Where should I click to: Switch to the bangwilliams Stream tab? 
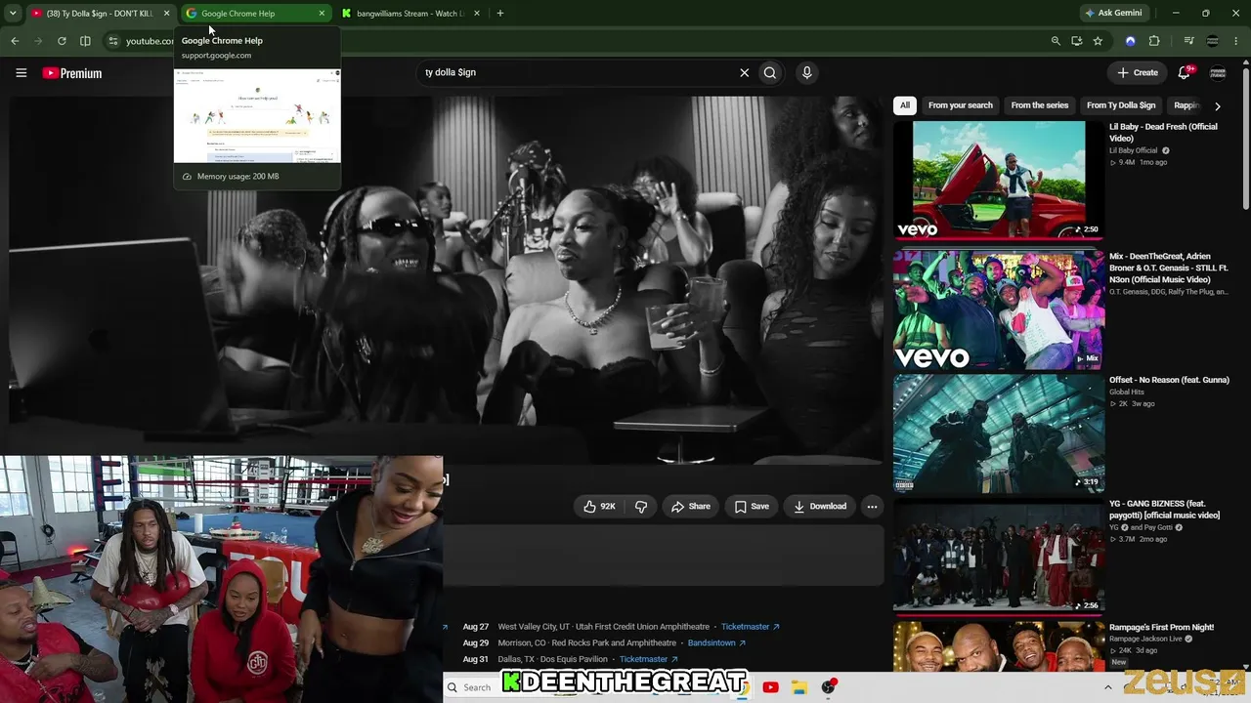(x=411, y=14)
